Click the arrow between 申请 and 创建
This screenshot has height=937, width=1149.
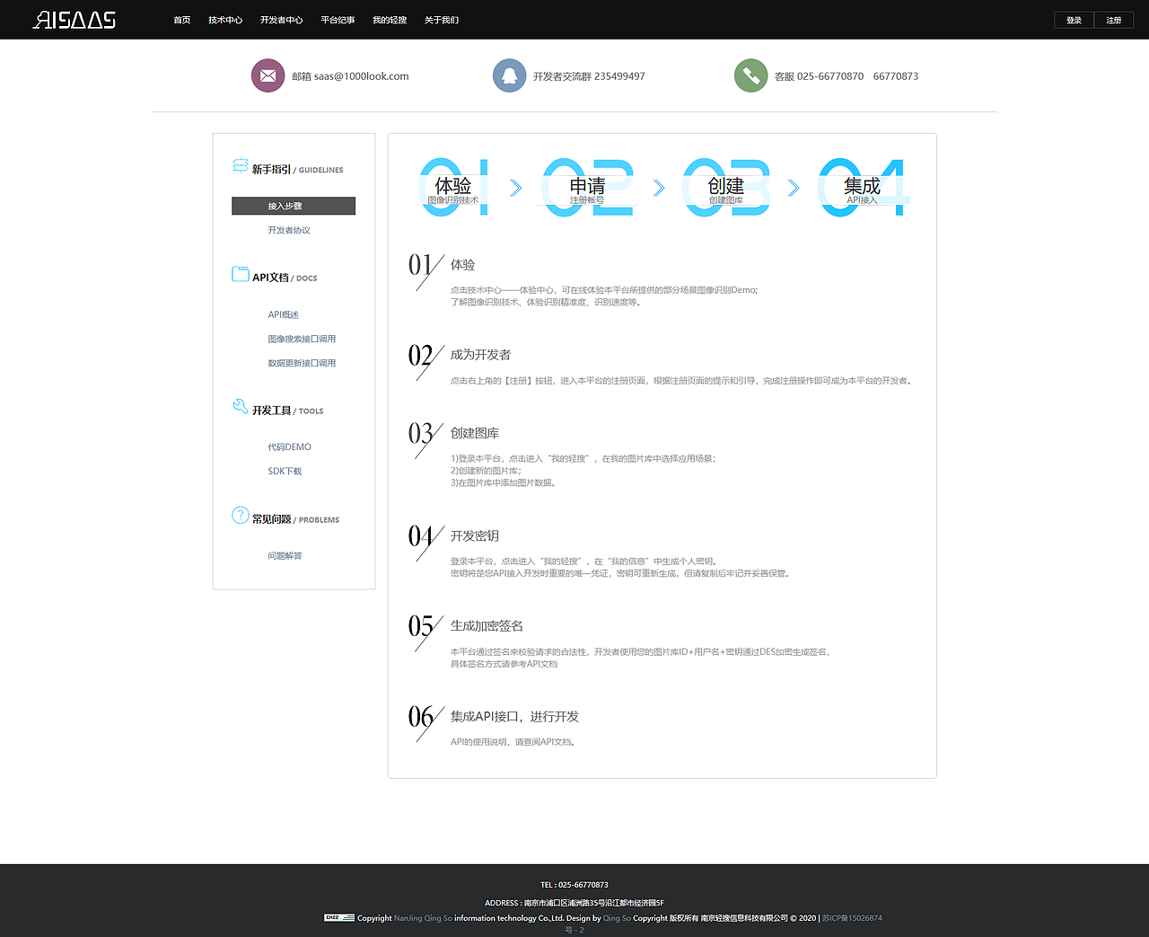click(x=659, y=188)
